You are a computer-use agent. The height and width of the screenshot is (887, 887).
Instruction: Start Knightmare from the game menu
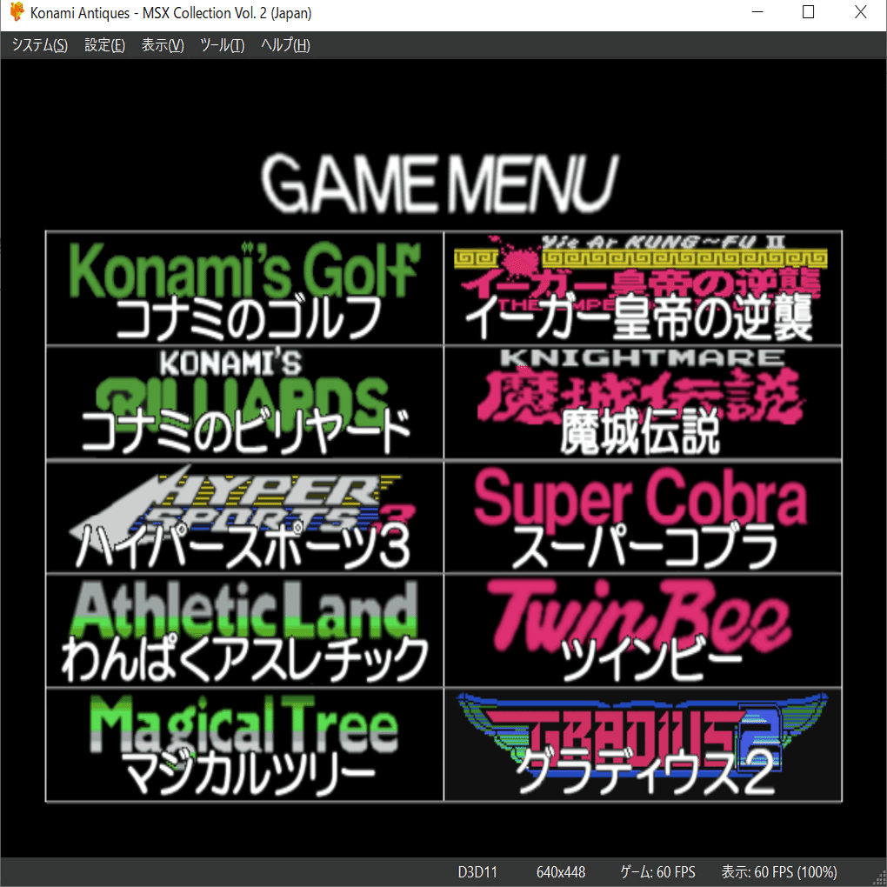[644, 402]
